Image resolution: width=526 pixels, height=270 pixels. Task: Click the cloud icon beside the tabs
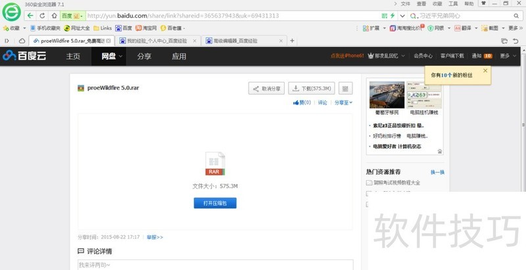(22, 41)
